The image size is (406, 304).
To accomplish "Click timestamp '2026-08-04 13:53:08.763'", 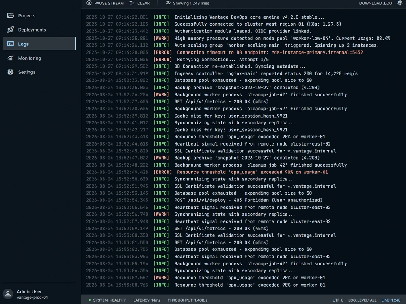I will coord(117,285).
